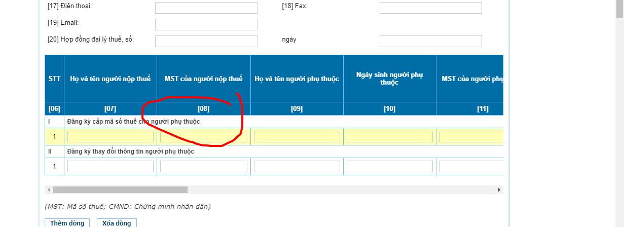
Task: Focus the Điện thoại input field
Action: 206,8
